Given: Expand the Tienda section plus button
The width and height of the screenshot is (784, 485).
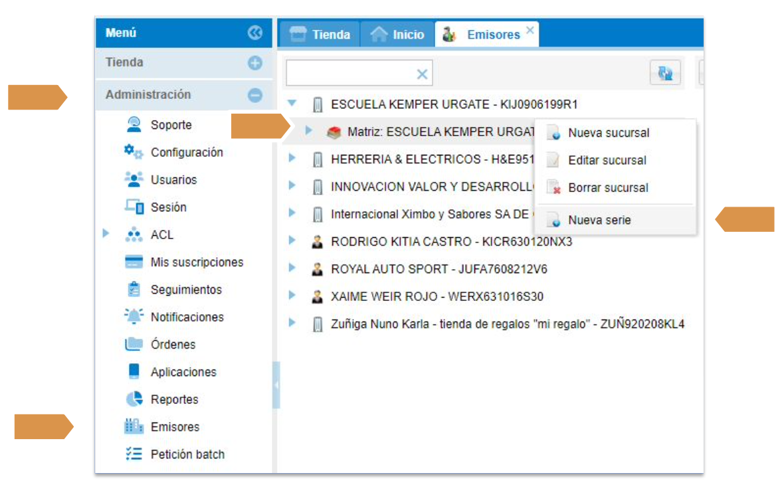Looking at the screenshot, I should pos(254,63).
